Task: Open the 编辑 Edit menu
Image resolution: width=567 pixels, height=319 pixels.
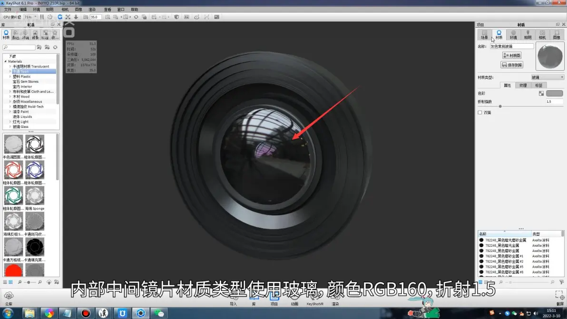Action: coord(23,10)
